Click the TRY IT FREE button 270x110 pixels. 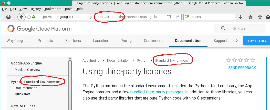pos(257,41)
